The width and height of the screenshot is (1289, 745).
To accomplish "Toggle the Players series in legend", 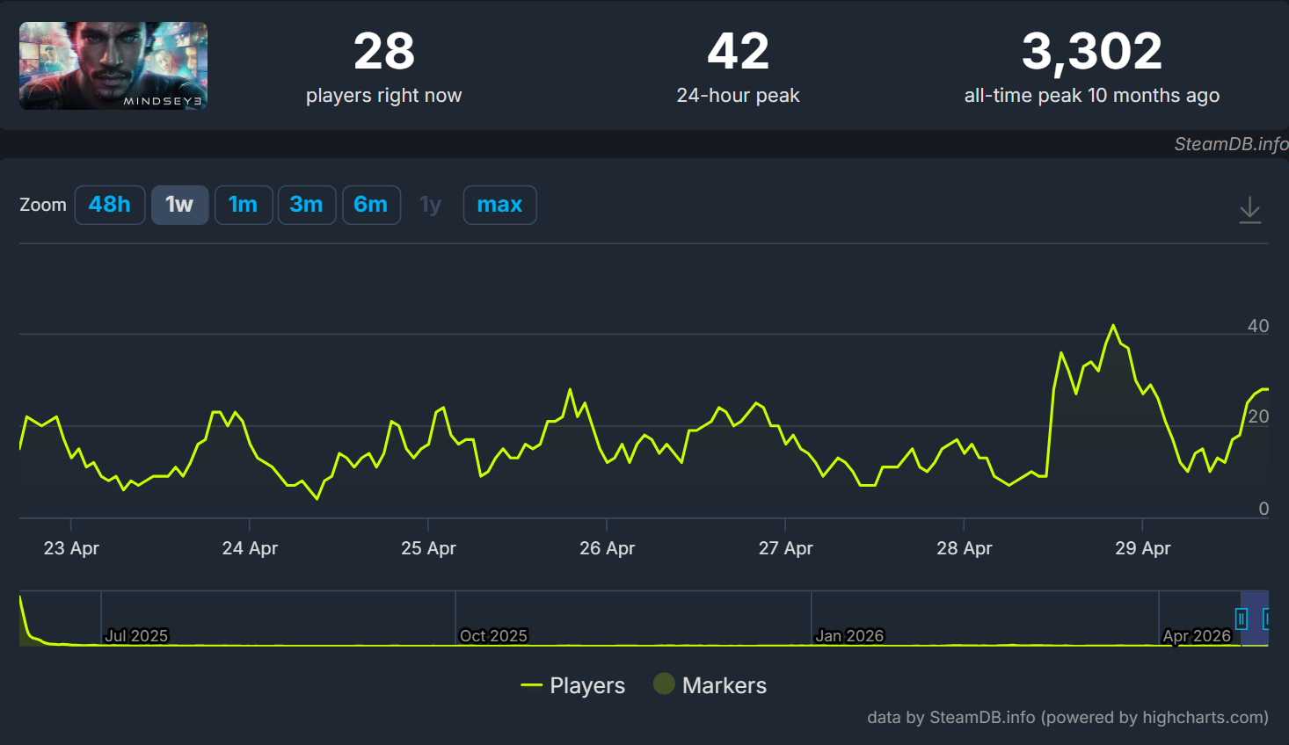I will (573, 685).
